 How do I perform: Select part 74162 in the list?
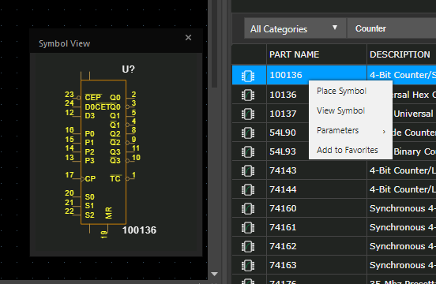[283, 246]
